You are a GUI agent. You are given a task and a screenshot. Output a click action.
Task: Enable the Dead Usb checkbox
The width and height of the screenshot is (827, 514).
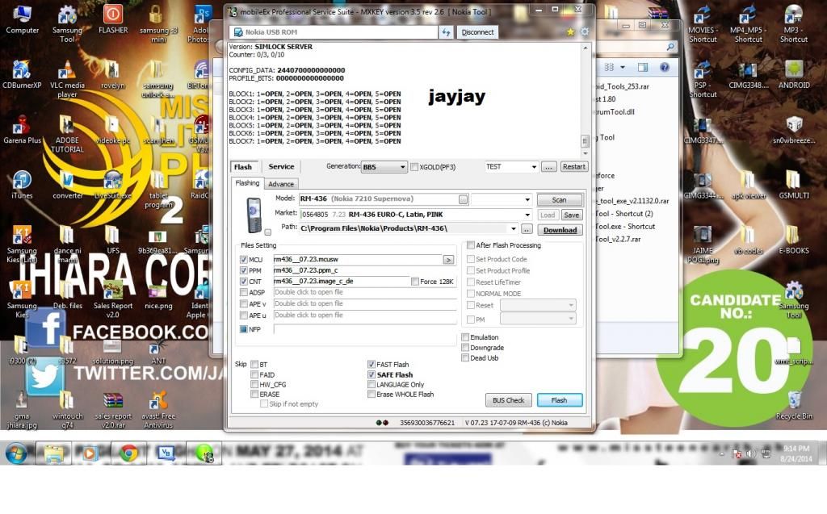click(465, 357)
